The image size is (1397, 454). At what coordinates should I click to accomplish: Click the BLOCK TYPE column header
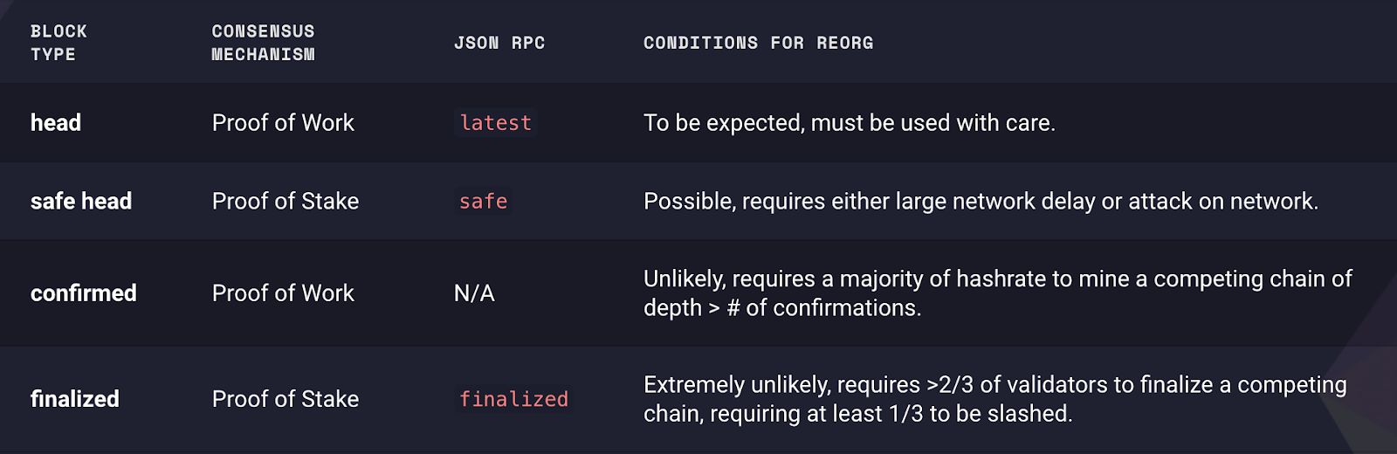tap(58, 43)
